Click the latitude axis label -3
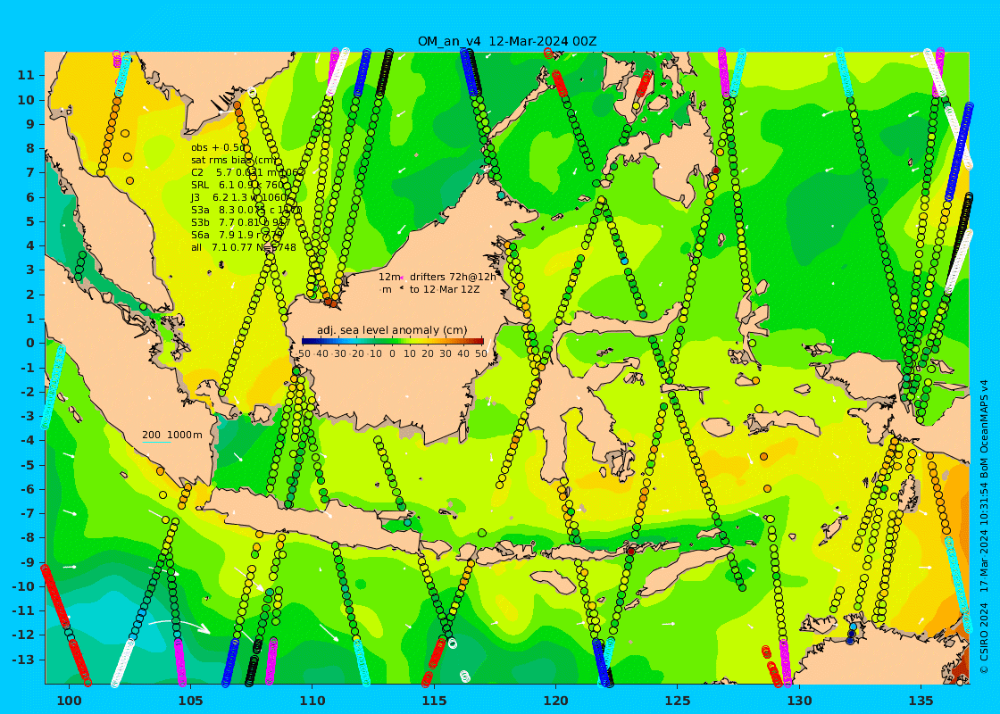The image size is (1000, 714). tap(28, 416)
